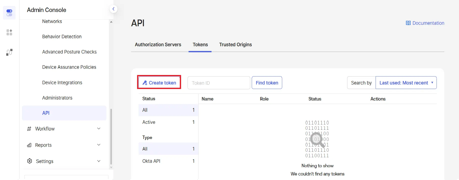Image resolution: width=459 pixels, height=180 pixels.
Task: Click the Workflow sidebar label
Action: [45, 129]
